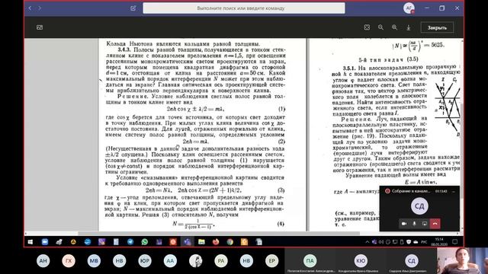The image size is (488, 274).
Task: Go back with the left arrow
Action: point(30,8)
